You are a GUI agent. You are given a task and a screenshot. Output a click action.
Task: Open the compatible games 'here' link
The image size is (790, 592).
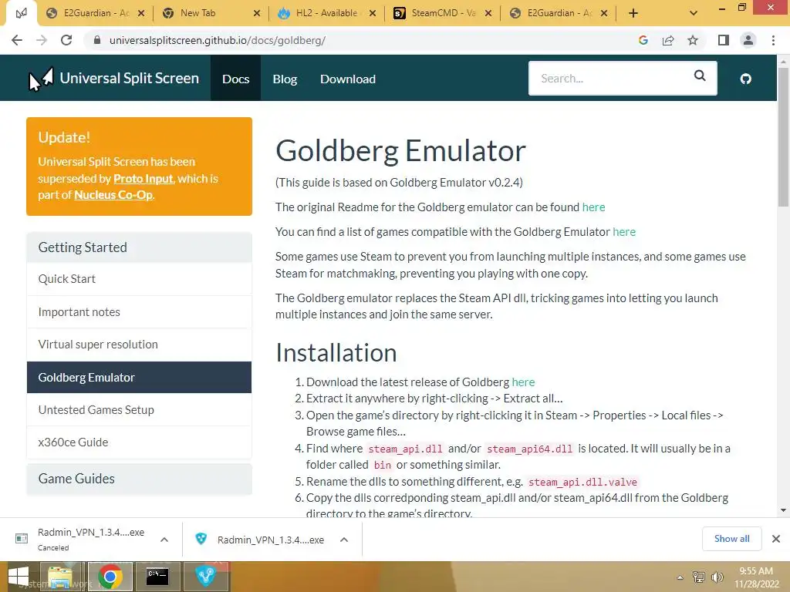(623, 232)
